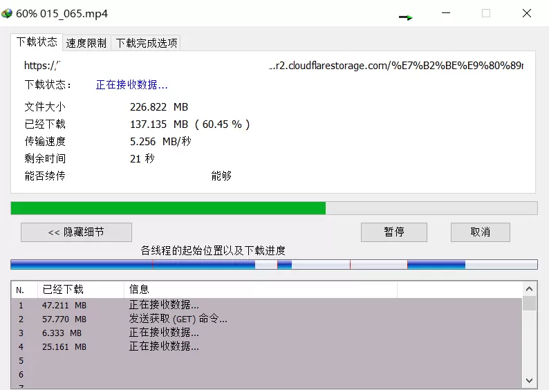Pause download with 暂停 button

pos(394,232)
